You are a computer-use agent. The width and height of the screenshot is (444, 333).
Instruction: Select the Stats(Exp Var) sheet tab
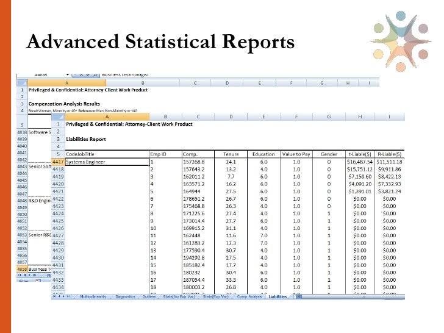pyautogui.click(x=215, y=296)
